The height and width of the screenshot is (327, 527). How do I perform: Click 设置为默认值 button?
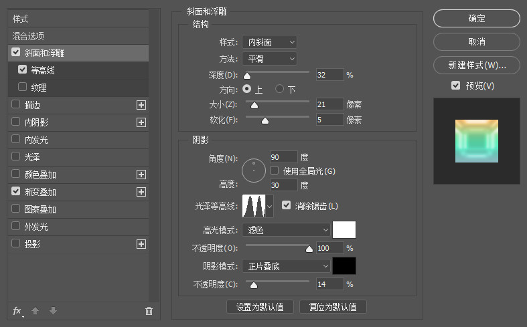260,307
